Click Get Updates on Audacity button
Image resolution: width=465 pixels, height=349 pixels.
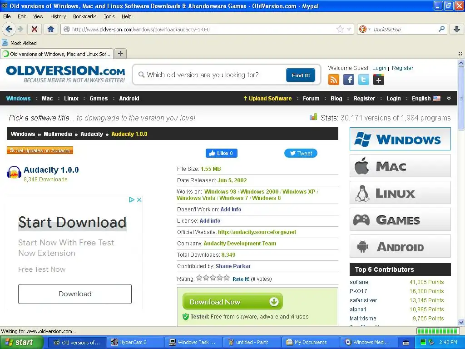point(40,150)
